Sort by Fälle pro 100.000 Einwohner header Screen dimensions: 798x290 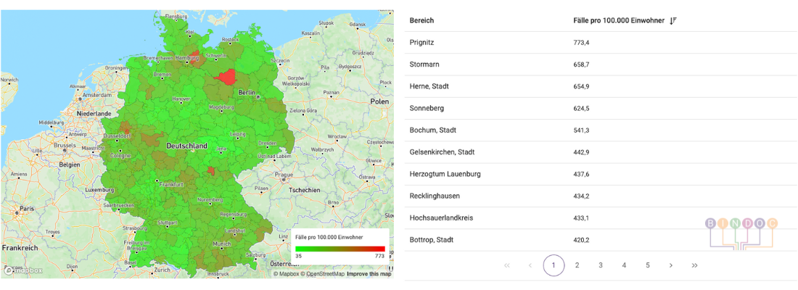tap(618, 20)
